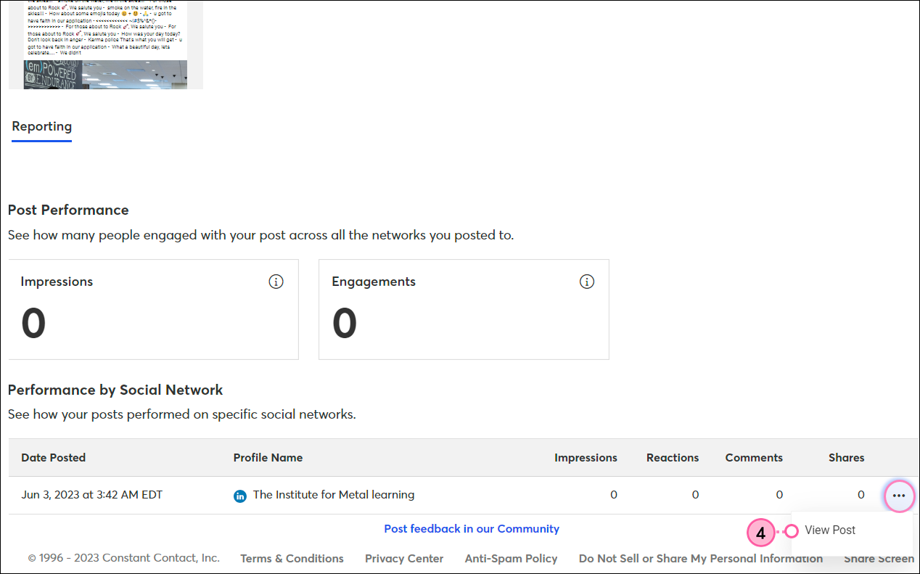Screen dimensions: 920x574
Task: Select the Date Posted column header
Action: [x=54, y=458]
